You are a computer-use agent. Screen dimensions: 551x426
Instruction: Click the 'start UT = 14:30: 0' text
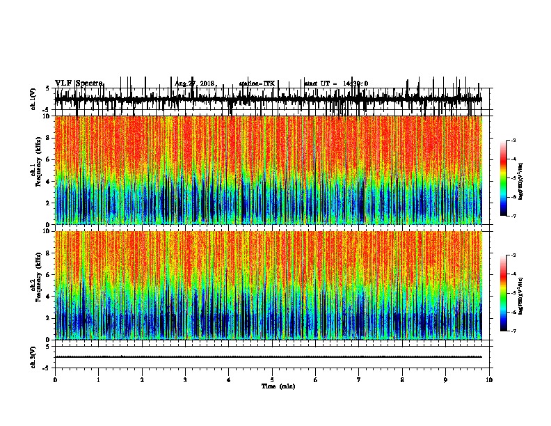(x=336, y=84)
